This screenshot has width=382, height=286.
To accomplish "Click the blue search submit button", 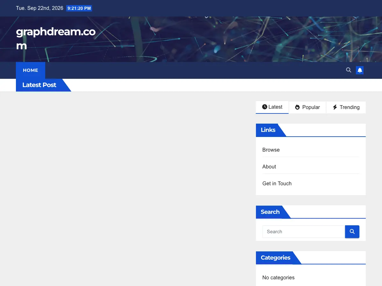I will tap(352, 232).
